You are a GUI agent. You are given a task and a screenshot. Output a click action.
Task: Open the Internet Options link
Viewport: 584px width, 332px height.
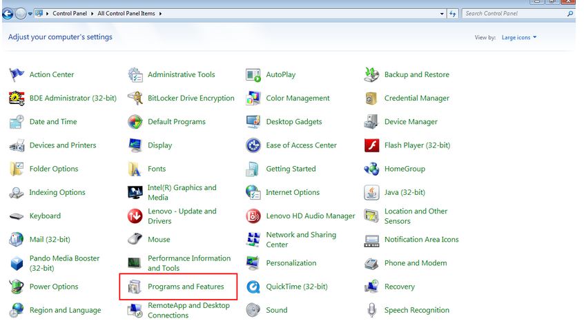coord(293,193)
